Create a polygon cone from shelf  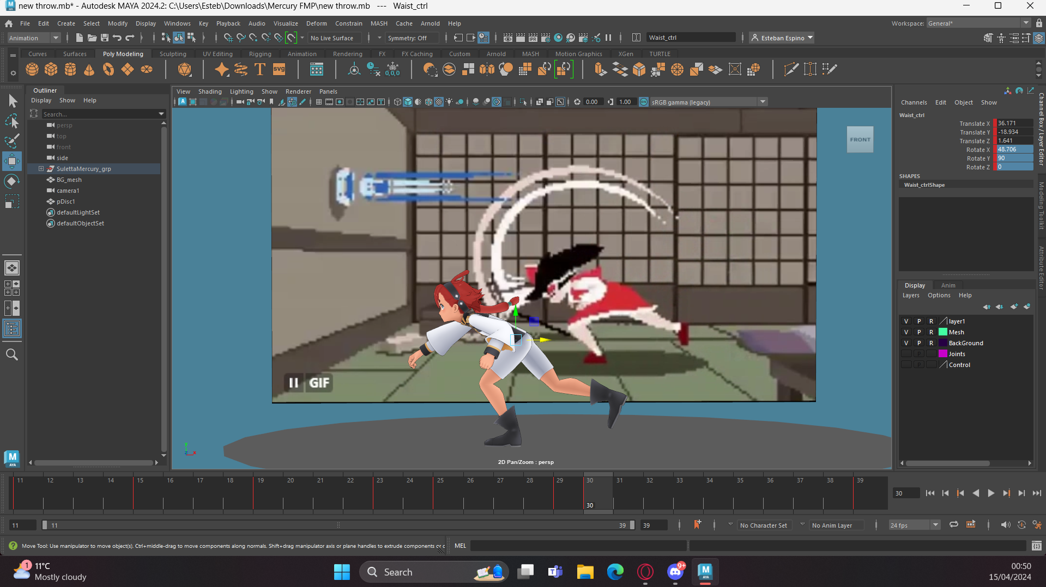(89, 70)
